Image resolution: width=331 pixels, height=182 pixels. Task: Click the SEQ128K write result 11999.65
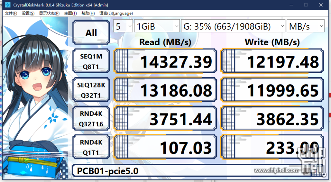coord(272,90)
